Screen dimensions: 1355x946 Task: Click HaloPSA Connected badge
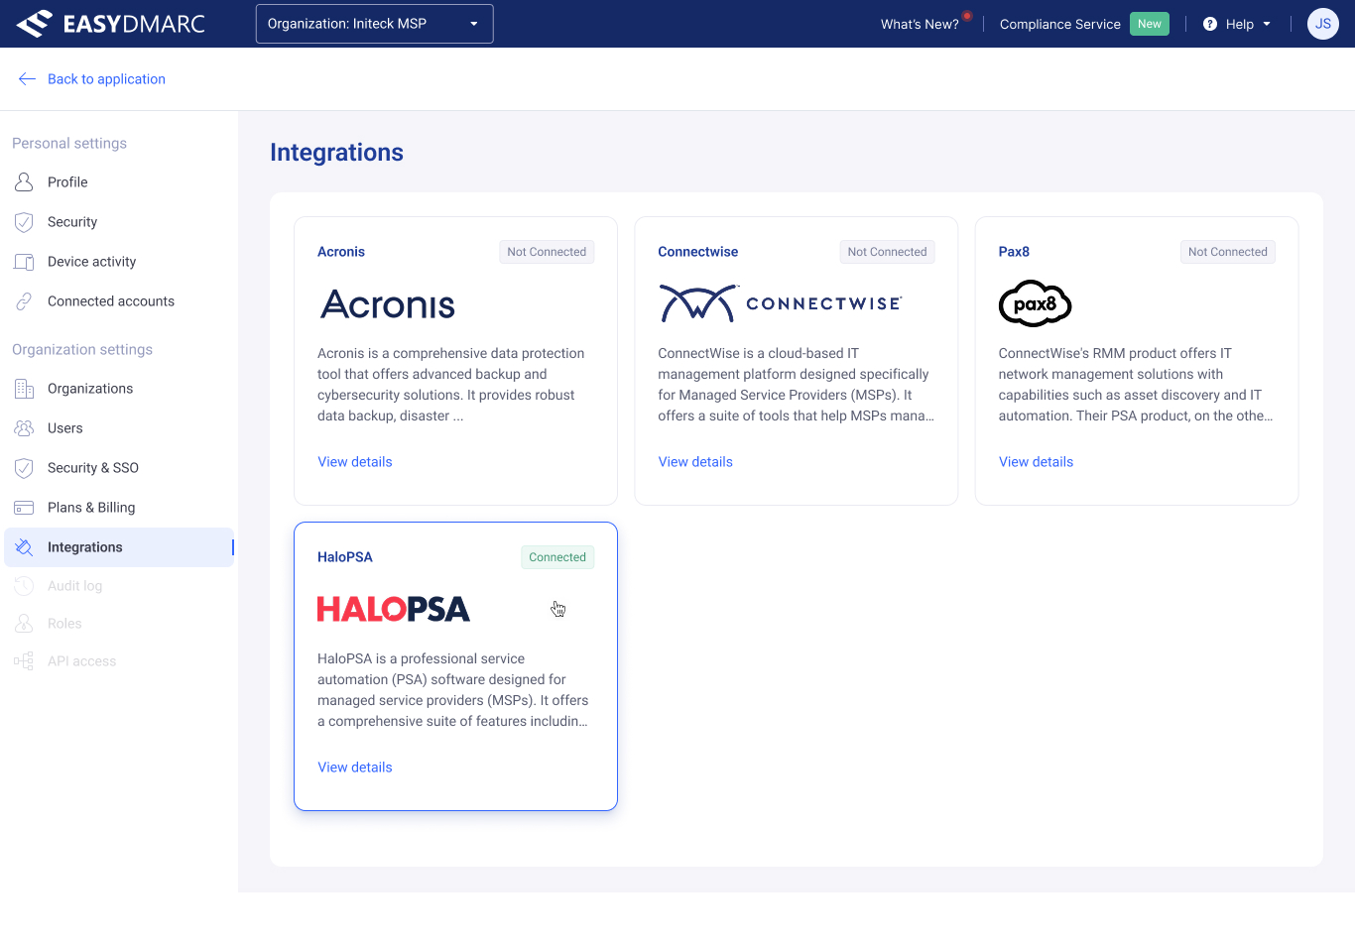coord(557,557)
